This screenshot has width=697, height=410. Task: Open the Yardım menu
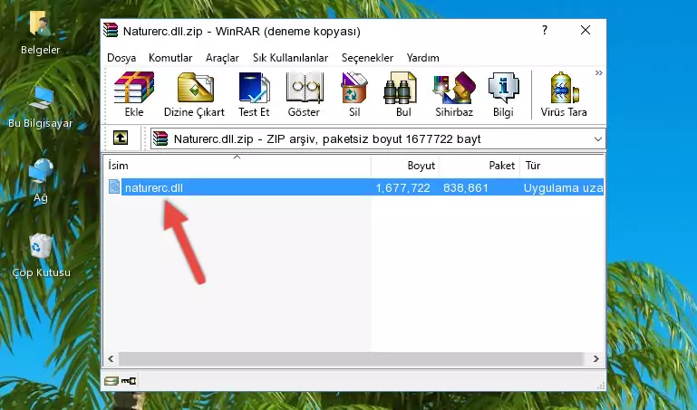coord(422,58)
